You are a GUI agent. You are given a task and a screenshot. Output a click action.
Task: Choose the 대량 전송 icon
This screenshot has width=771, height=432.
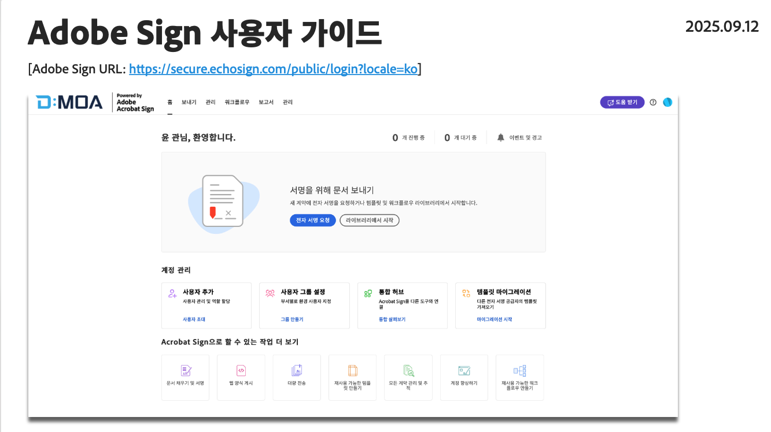(x=297, y=370)
